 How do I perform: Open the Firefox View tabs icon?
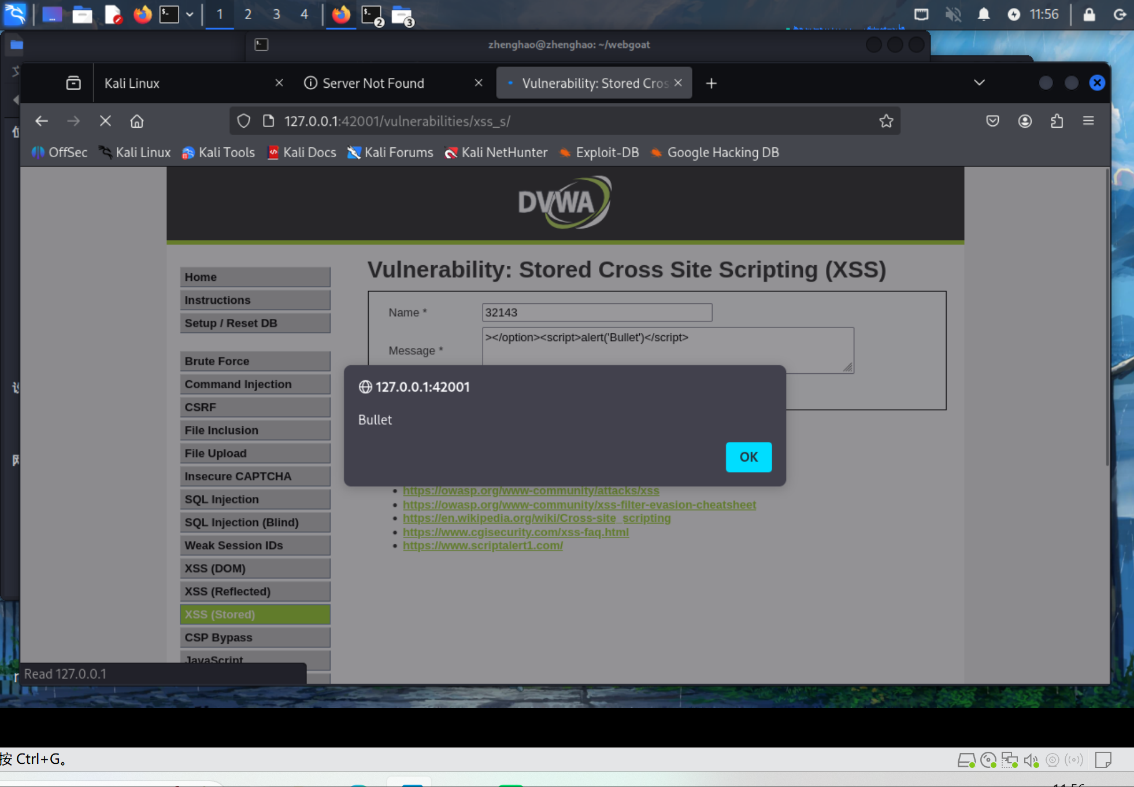click(x=73, y=83)
